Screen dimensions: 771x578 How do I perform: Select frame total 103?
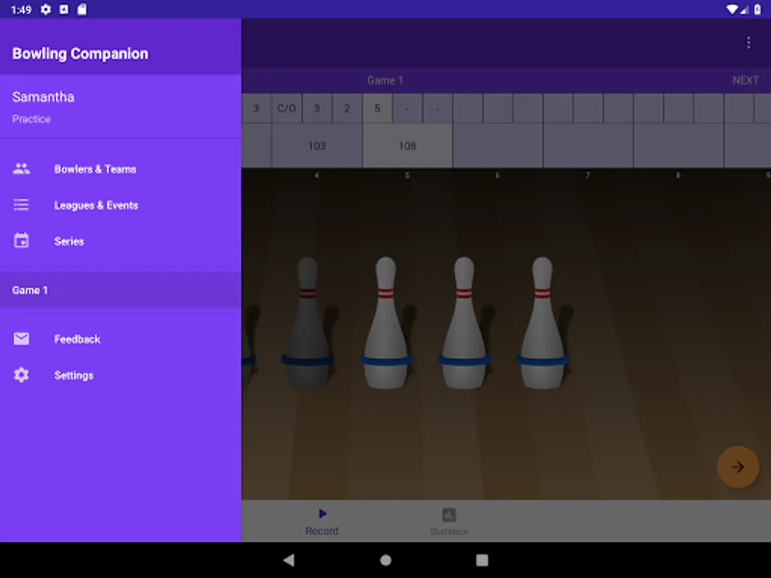pos(317,146)
